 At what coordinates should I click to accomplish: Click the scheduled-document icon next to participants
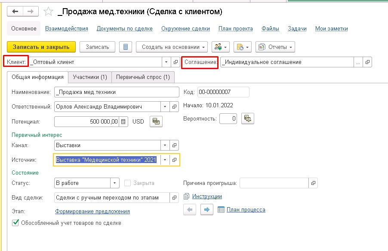point(240,46)
